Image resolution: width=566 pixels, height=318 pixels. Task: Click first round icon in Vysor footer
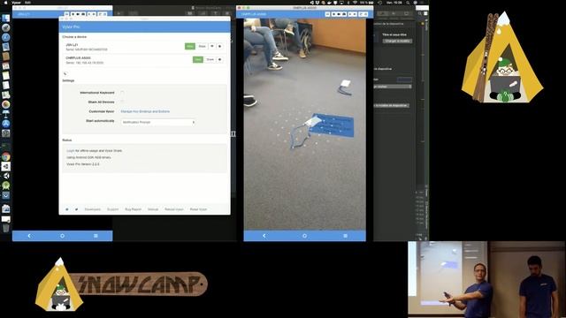[67, 209]
